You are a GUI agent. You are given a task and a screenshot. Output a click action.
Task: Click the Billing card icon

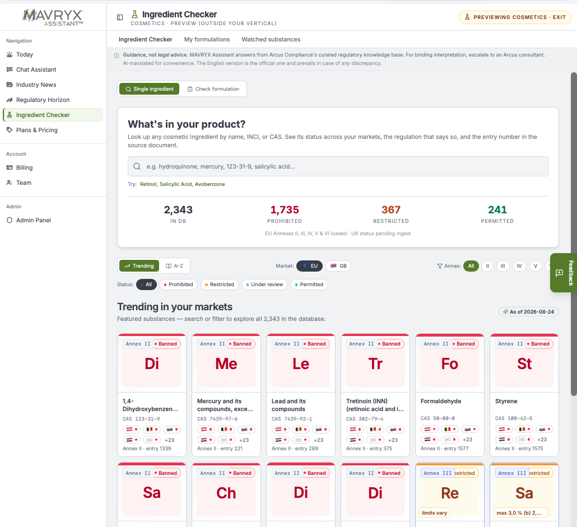point(10,167)
